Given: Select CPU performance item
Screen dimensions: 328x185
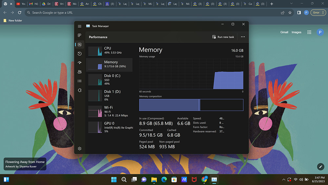Looking at the screenshot, I should point(109,51).
